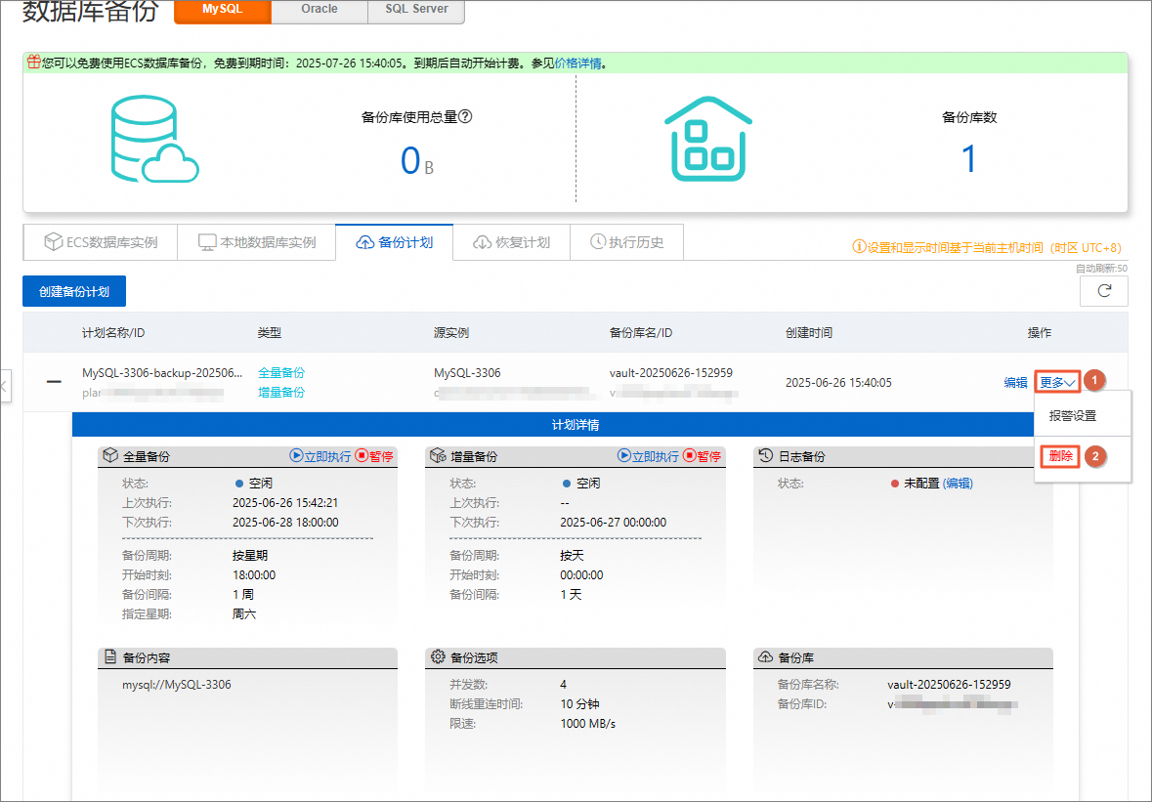
Task: Click the 1000 MB/s speed limit value
Action: coord(588,724)
